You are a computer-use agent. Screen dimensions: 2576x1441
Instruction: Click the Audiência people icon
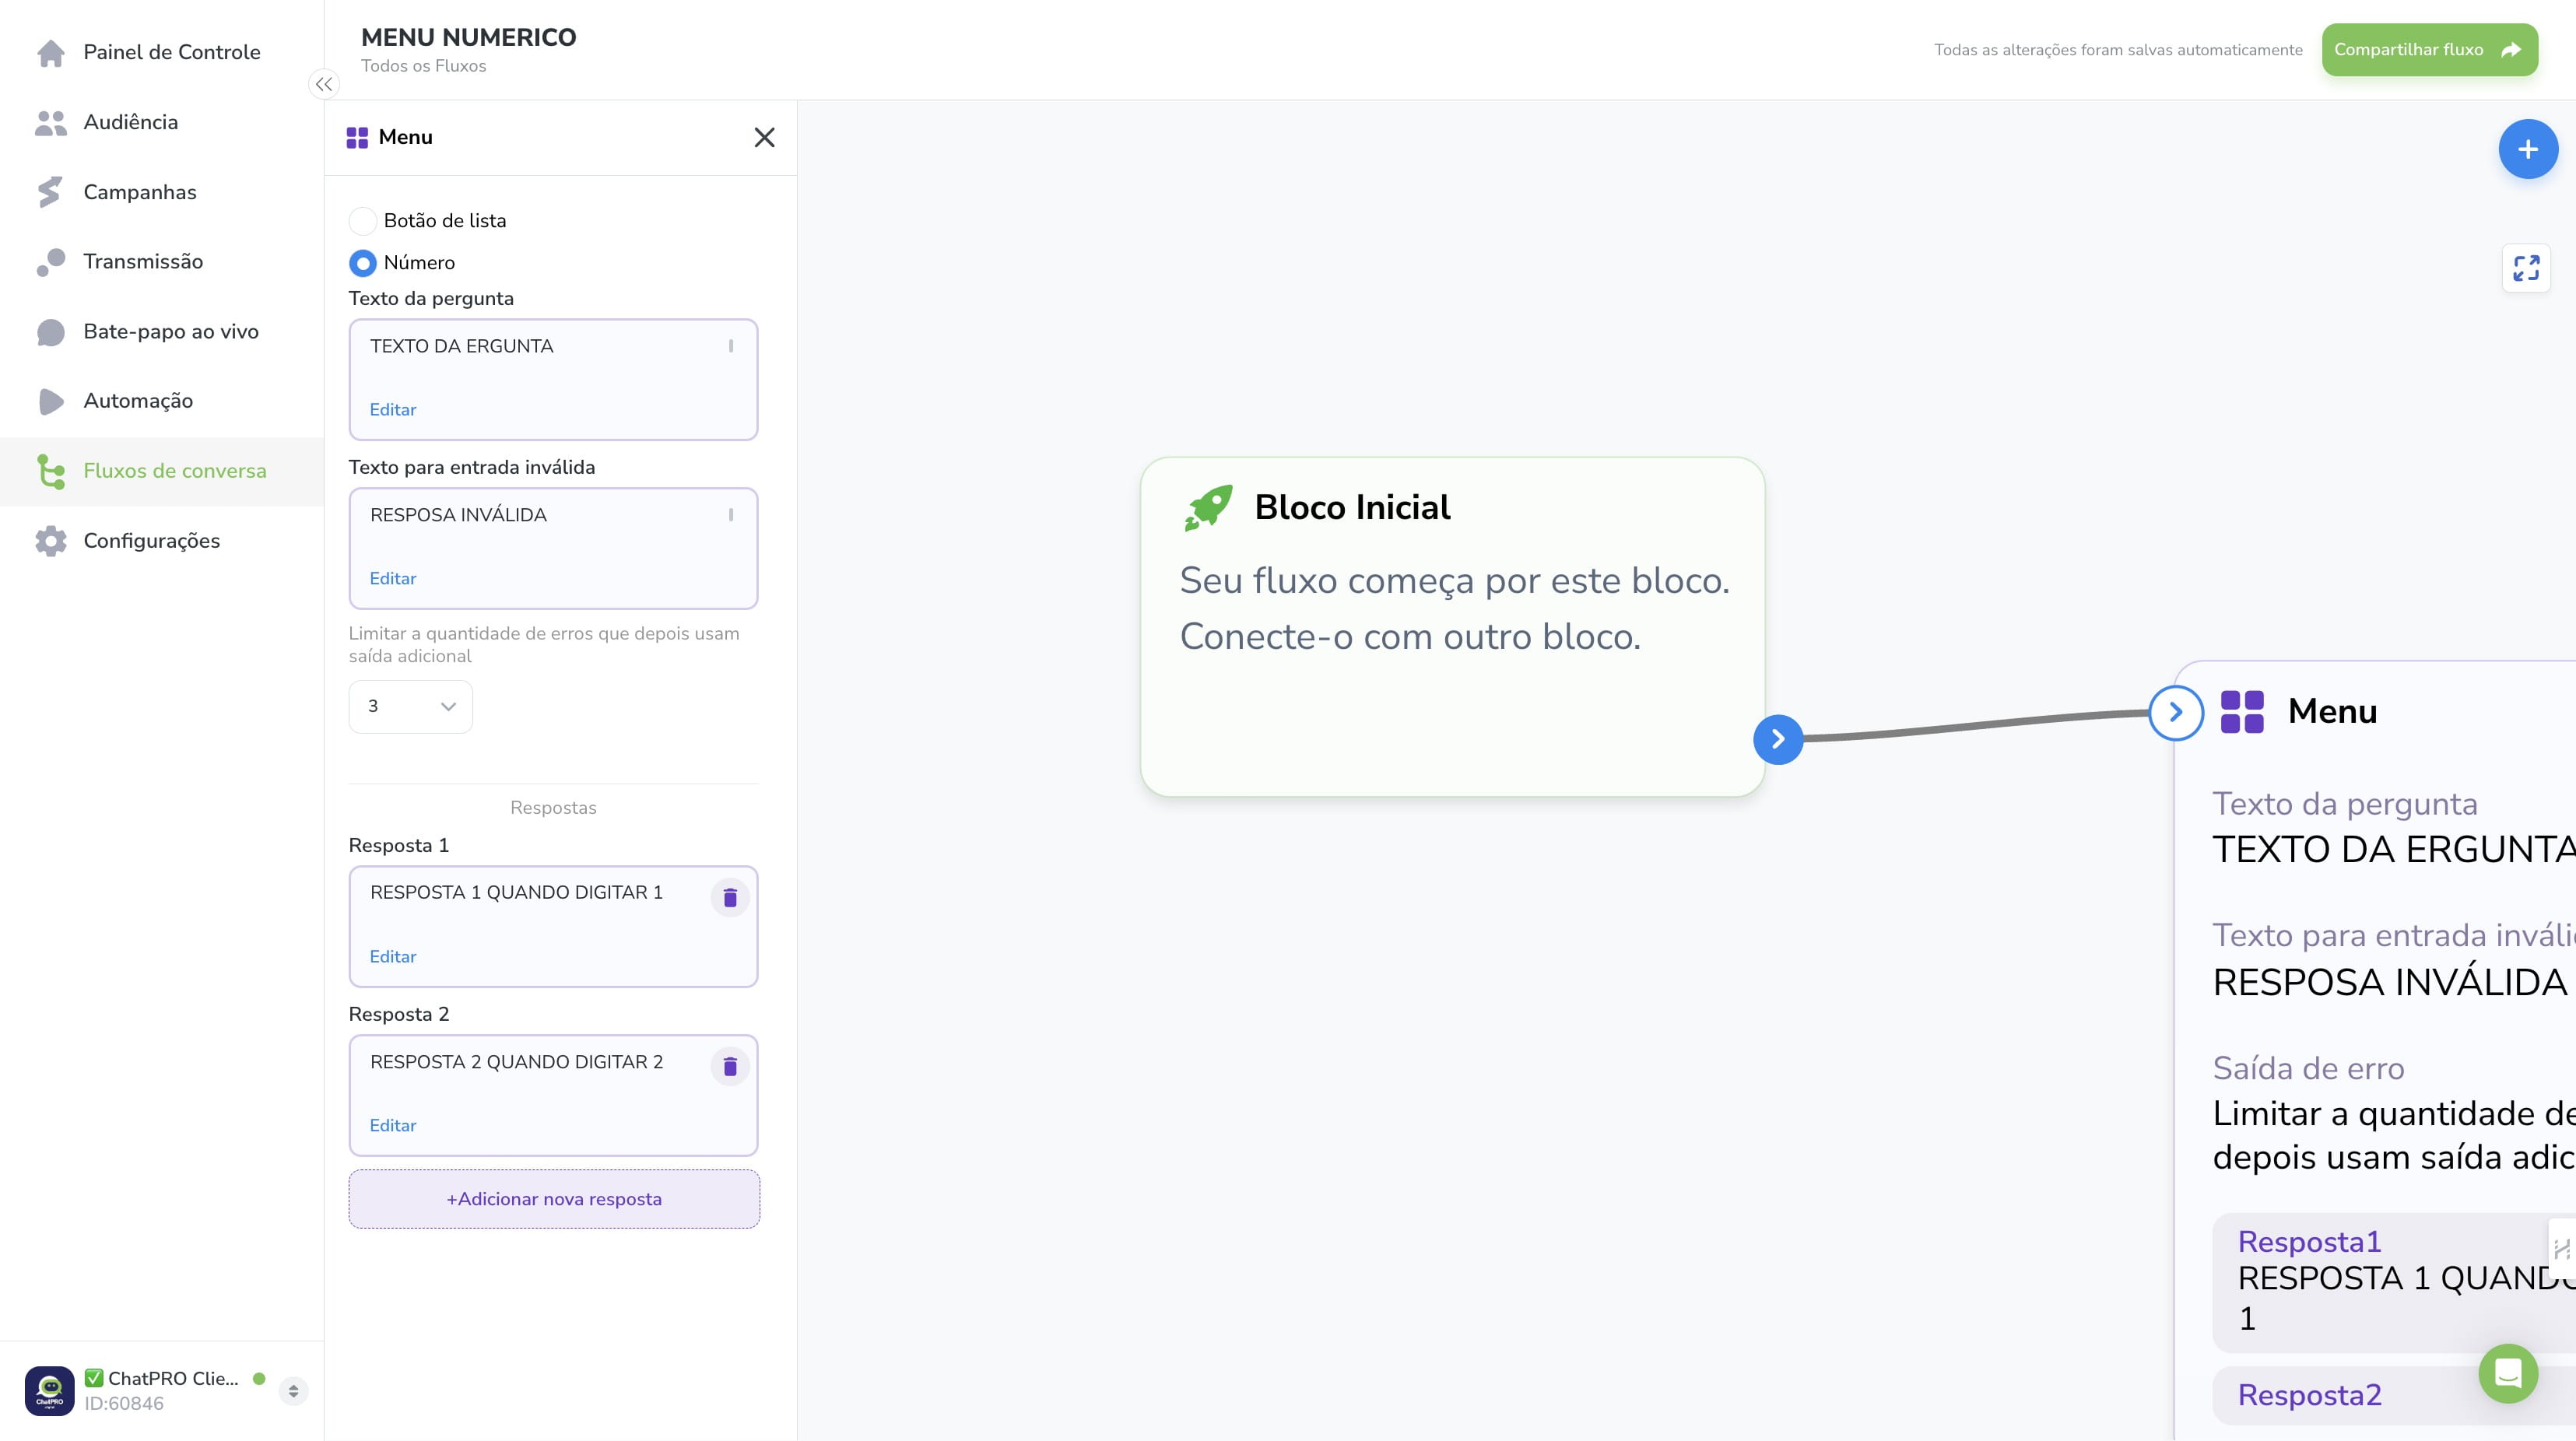click(x=50, y=122)
